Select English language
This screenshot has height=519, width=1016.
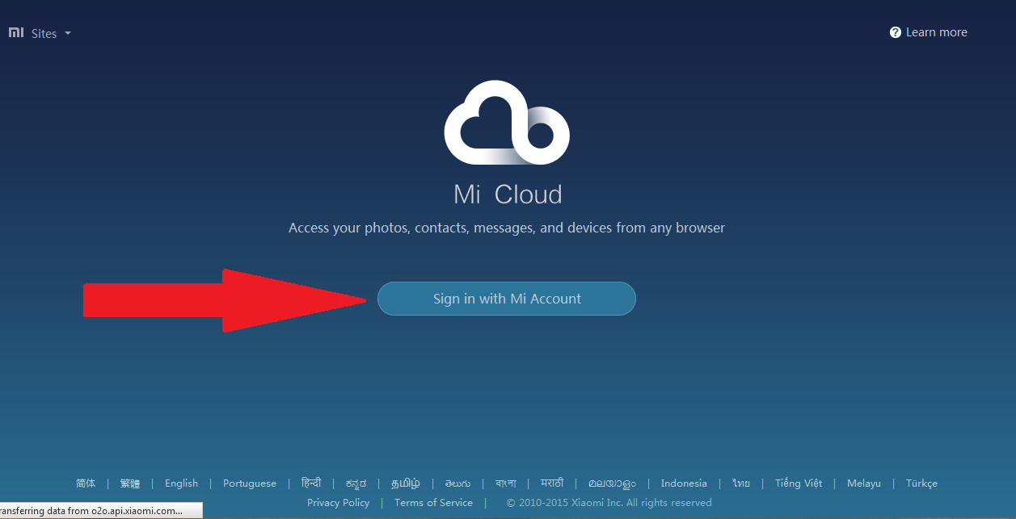point(181,483)
